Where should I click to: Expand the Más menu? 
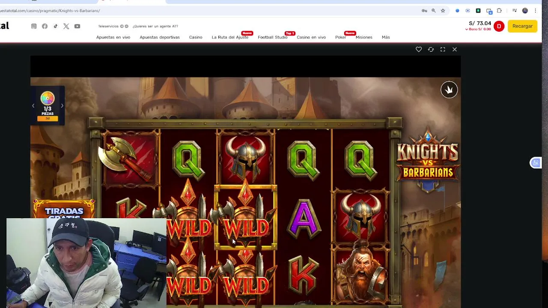coord(386,37)
